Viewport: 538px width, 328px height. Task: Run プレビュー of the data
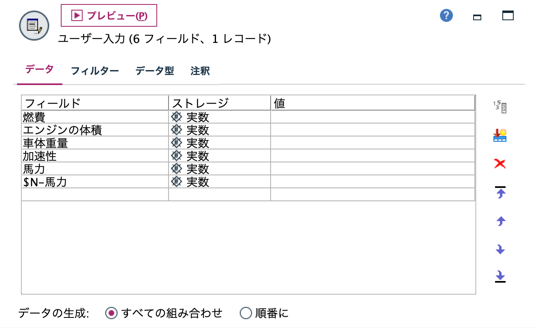pos(108,15)
